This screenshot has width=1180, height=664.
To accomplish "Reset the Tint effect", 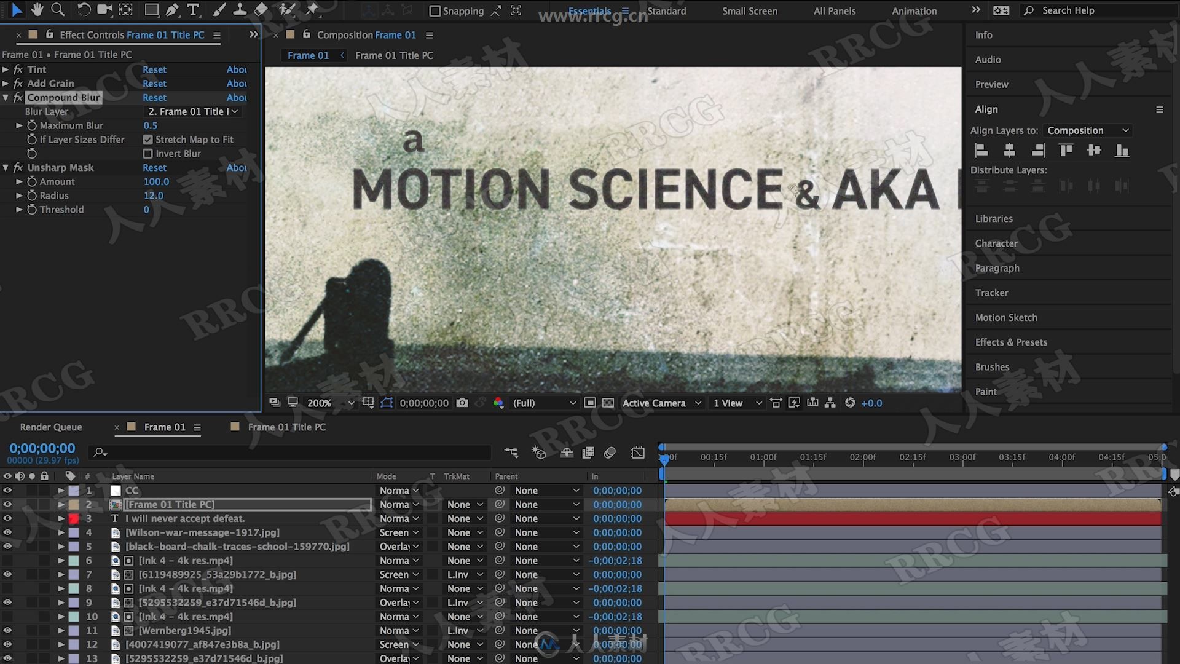I will click(x=154, y=69).
